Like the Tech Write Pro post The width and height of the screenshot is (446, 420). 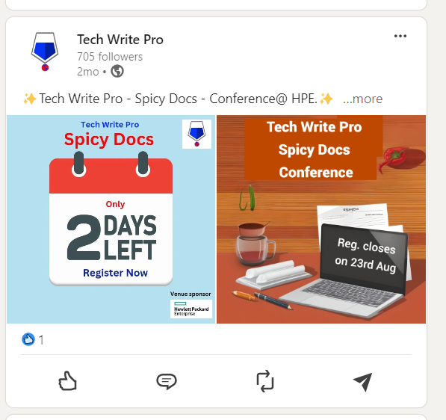click(67, 380)
